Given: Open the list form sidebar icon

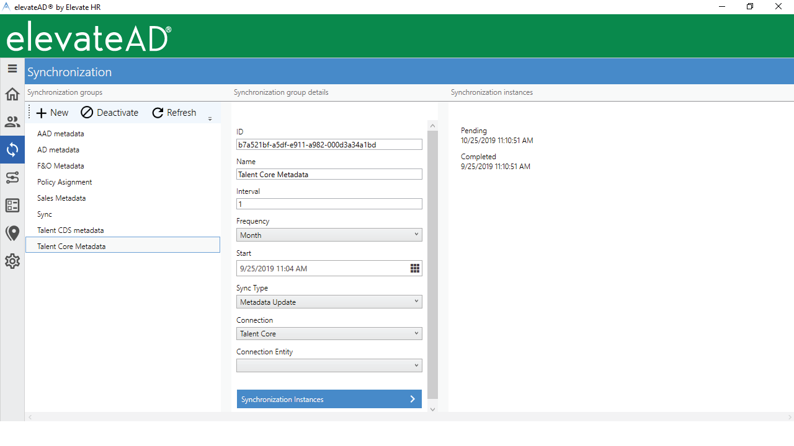Looking at the screenshot, I should coord(12,206).
